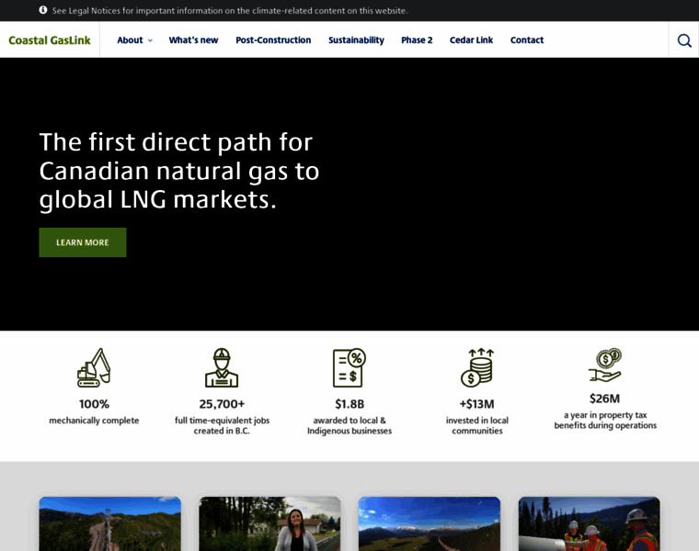Image resolution: width=699 pixels, height=551 pixels.
Task: Open the thumbnail of workers in hard hats
Action: (589, 523)
